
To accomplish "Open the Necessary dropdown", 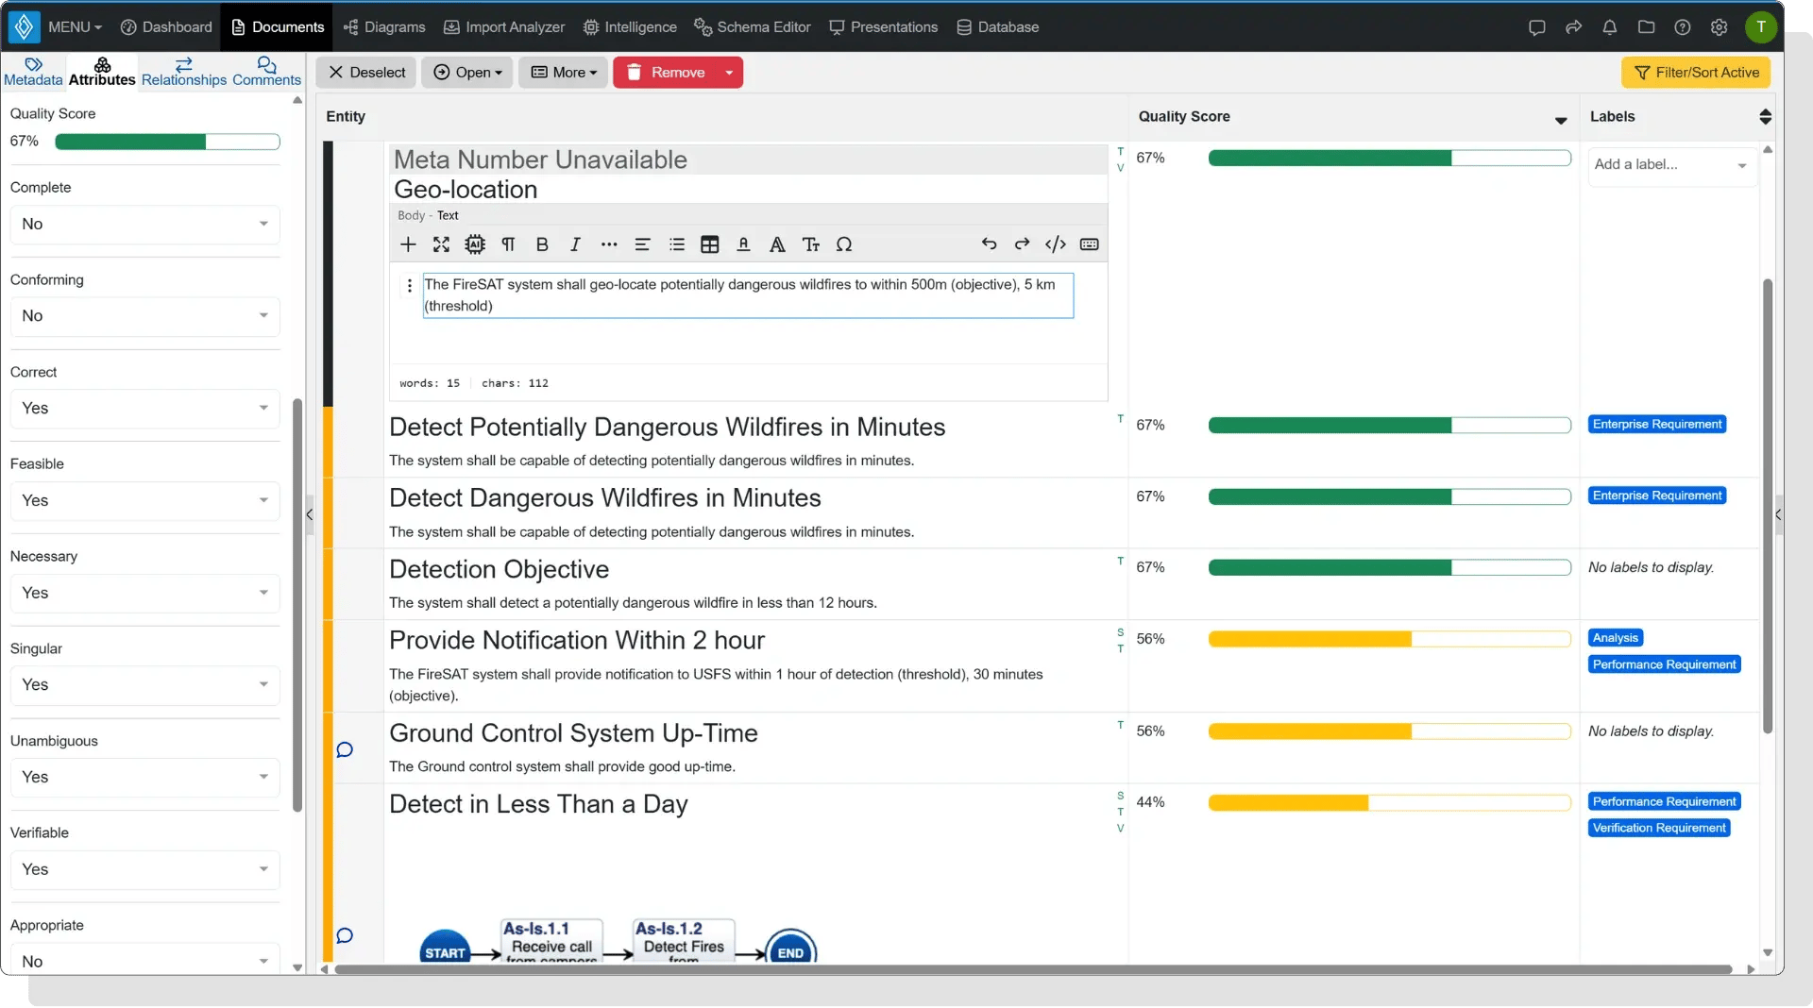I will pyautogui.click(x=145, y=594).
